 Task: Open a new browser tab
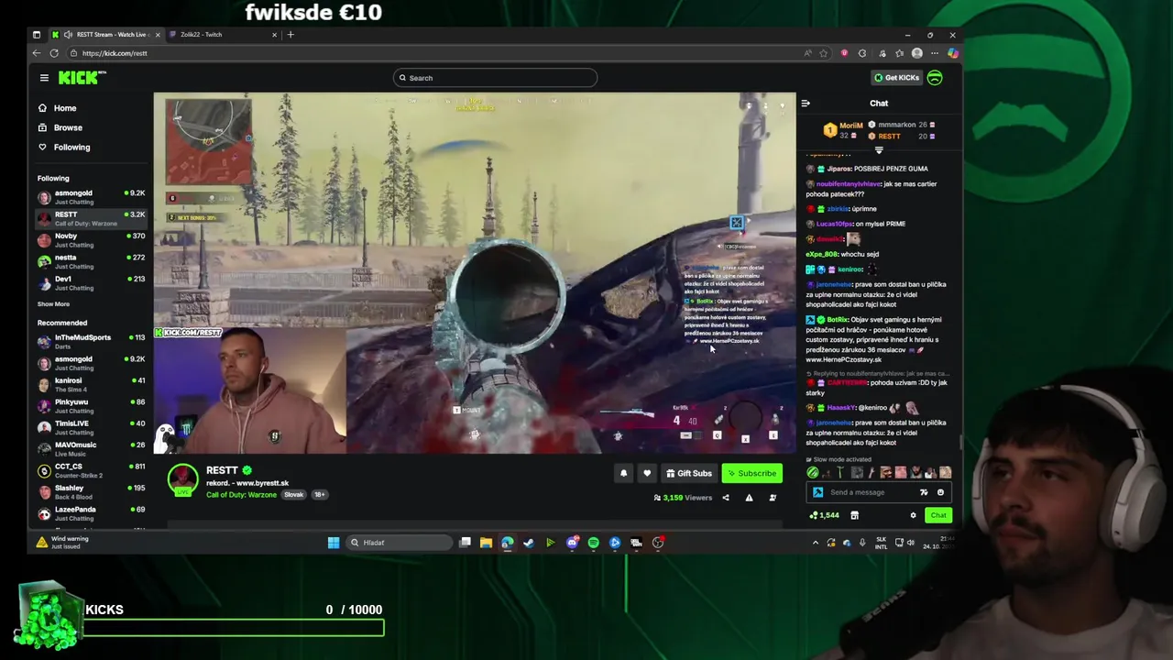(x=291, y=35)
